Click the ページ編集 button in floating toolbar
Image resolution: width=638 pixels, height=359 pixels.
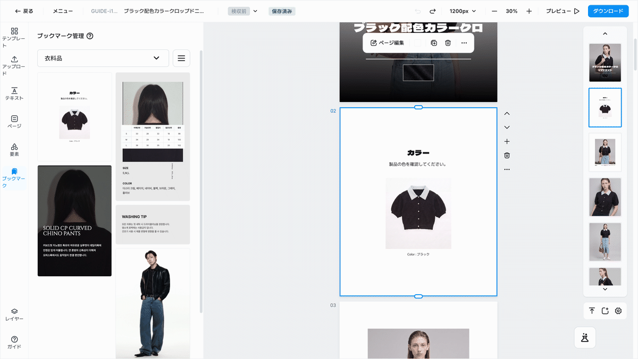387,42
